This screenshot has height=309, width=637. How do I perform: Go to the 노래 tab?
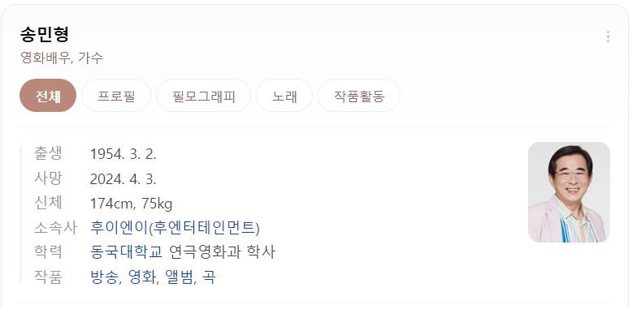coord(284,96)
